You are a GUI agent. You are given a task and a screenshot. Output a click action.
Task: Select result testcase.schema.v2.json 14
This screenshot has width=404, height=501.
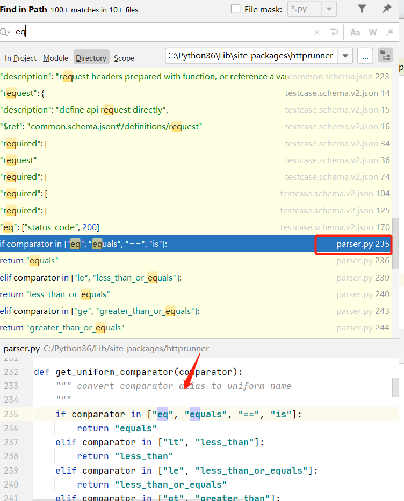point(196,93)
